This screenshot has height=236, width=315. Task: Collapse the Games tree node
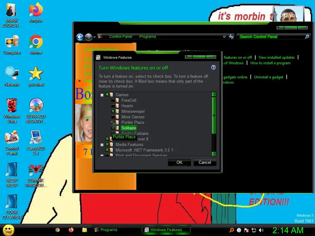click(102, 95)
